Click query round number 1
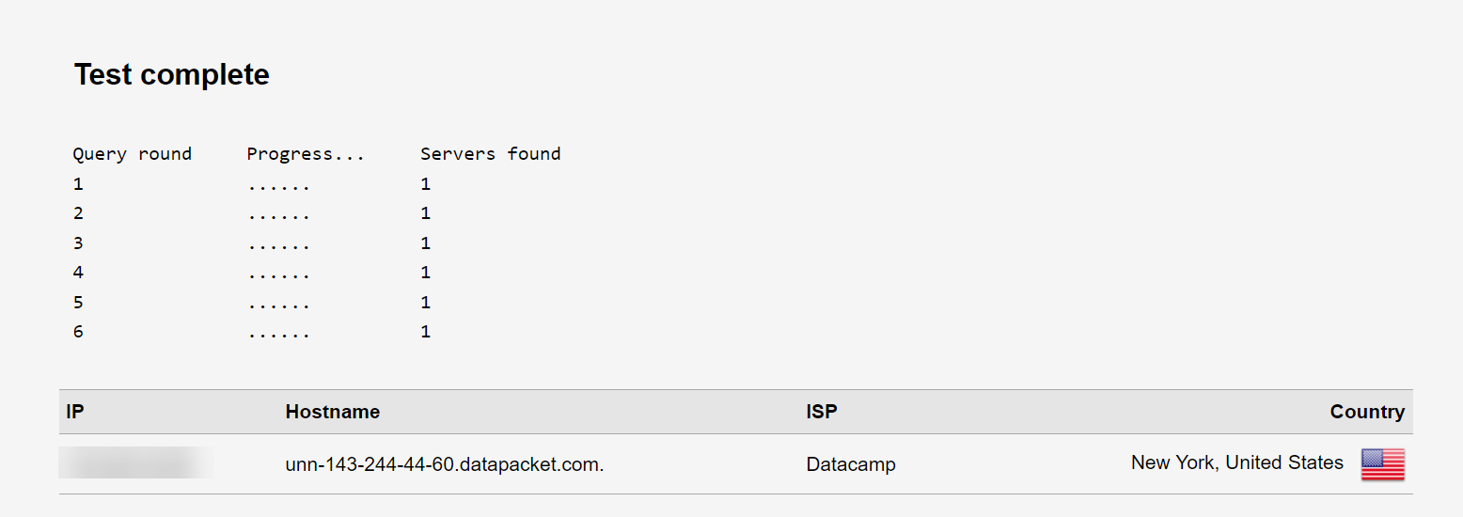Image resolution: width=1463 pixels, height=517 pixels. click(78, 184)
